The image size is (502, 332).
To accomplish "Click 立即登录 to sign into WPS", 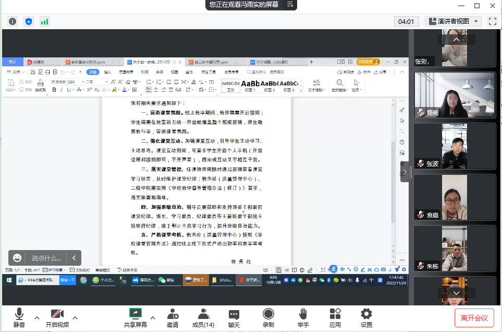I will (x=365, y=61).
